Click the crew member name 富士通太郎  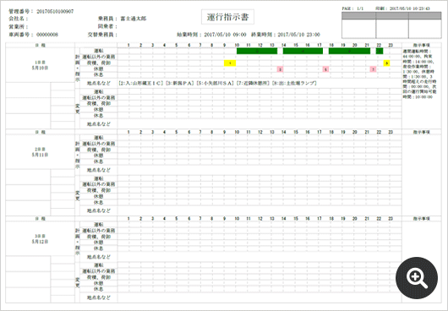(134, 19)
